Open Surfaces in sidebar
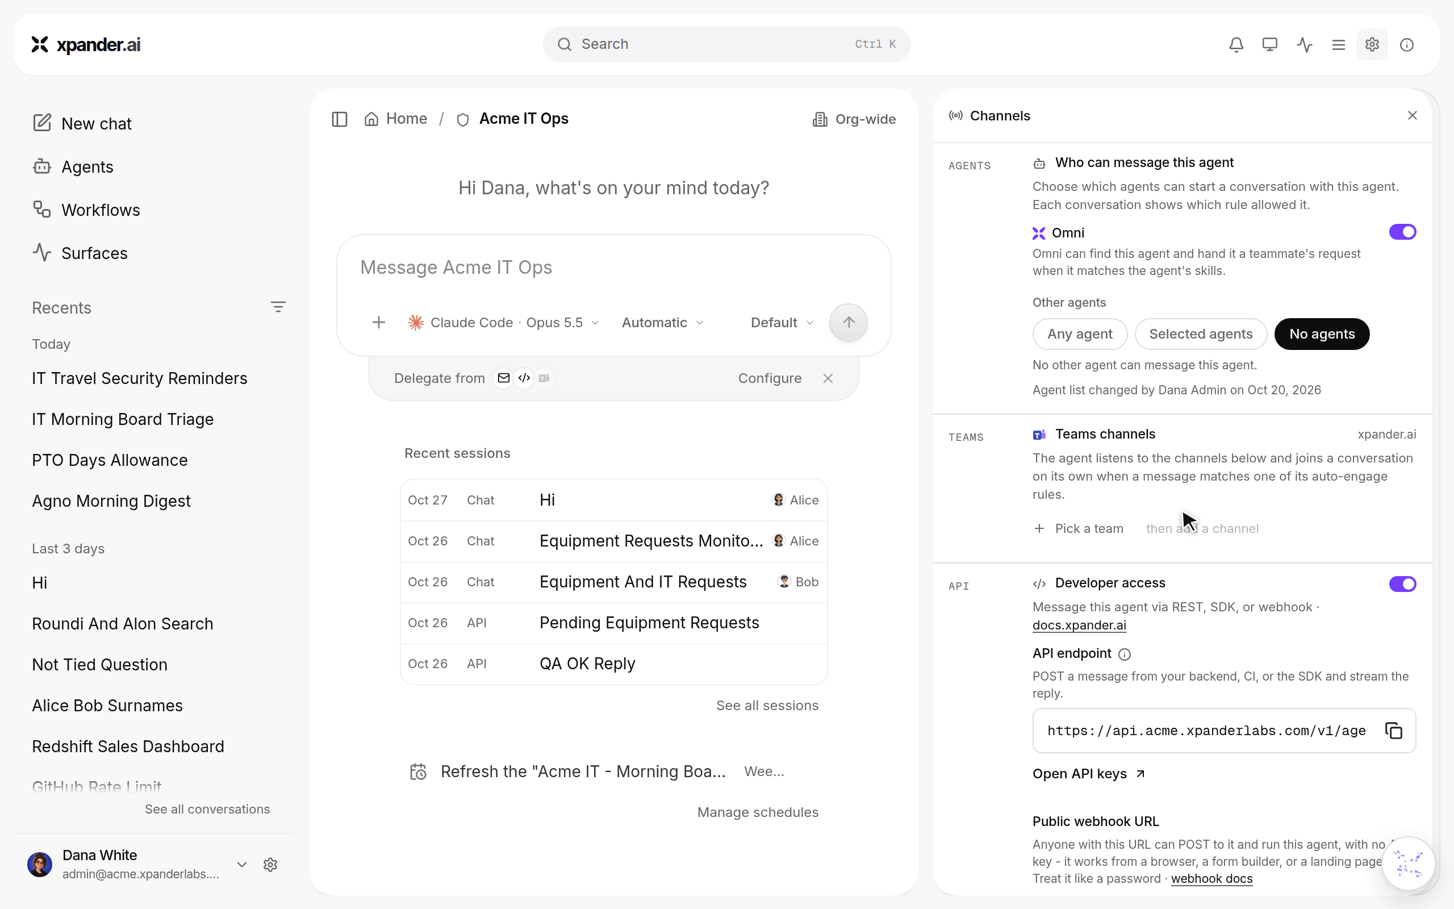This screenshot has width=1454, height=909. 80,253
